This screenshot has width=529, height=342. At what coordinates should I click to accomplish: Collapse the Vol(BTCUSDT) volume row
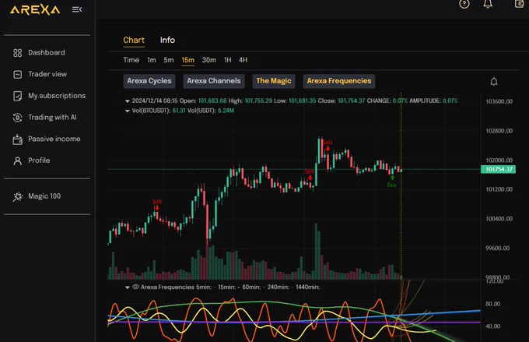(127, 111)
